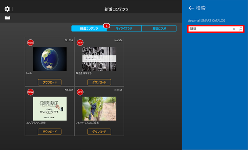Download the コンプライアンス研修 content
The width and height of the screenshot is (248, 150).
point(50,132)
